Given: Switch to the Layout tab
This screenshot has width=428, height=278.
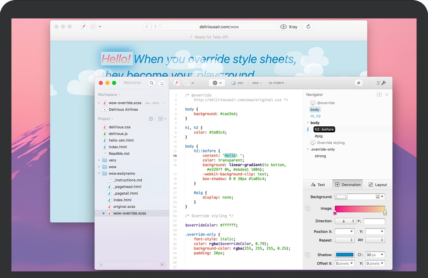Looking at the screenshot, I should click(x=377, y=185).
